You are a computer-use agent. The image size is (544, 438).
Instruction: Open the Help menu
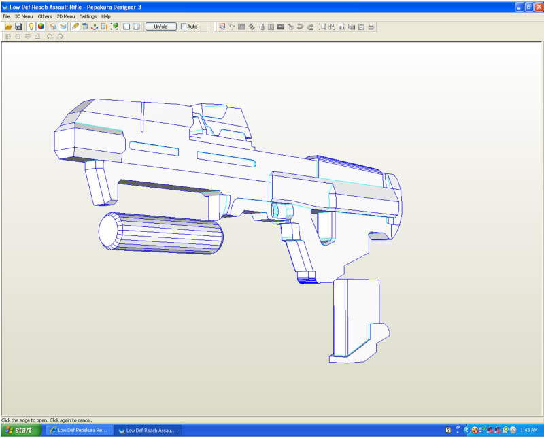106,16
